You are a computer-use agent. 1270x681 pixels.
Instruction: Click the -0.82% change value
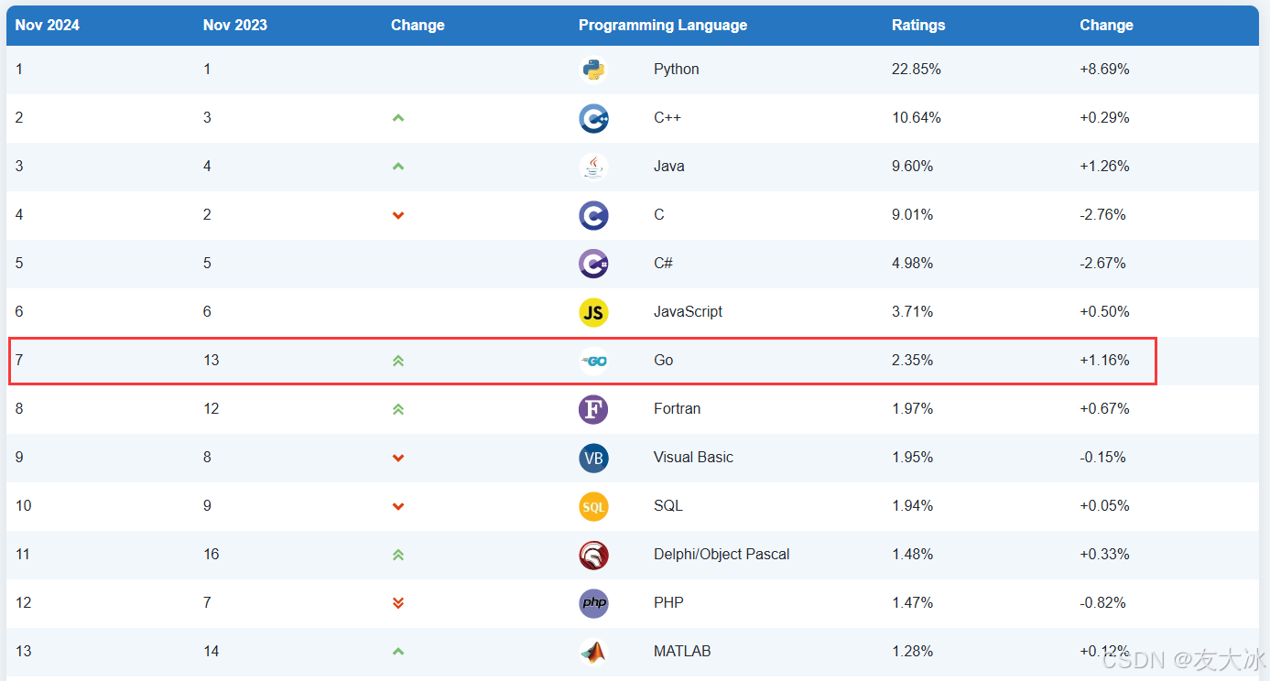[x=1103, y=603]
